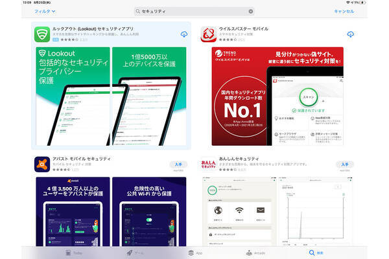The height and width of the screenshot is (259, 389).
Task: View the あんしんセキュリティ graph screenshot
Action: point(316,212)
